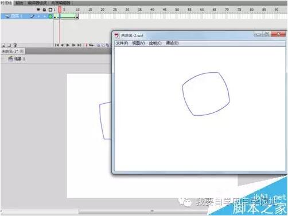This screenshot has height=216, width=288.
Task: Close the 未命名-2.swf preview window
Action: (x=278, y=34)
